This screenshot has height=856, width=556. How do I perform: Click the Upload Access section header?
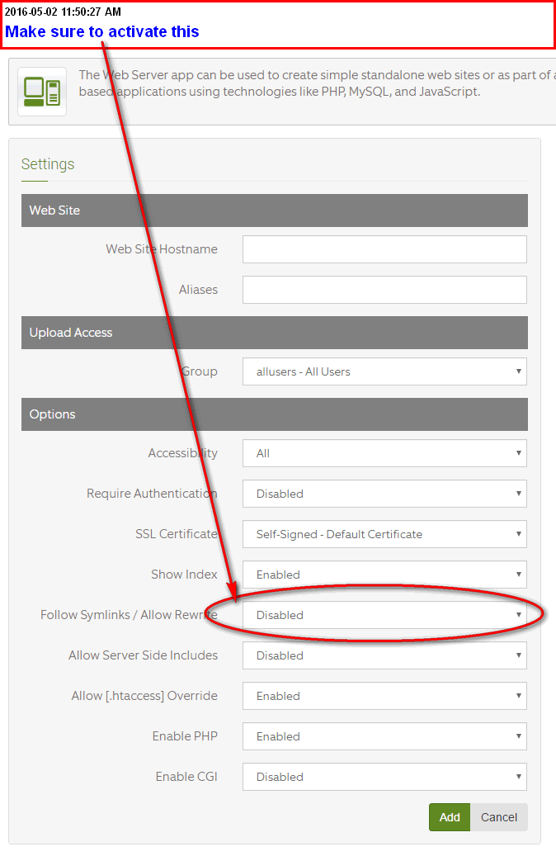click(275, 333)
